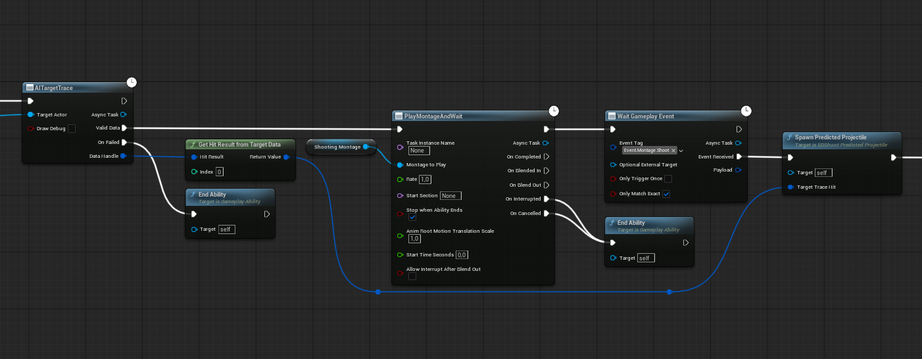The width and height of the screenshot is (922, 359).
Task: Click the clock icon on the AITargetTrace node
Action: pyautogui.click(x=132, y=82)
